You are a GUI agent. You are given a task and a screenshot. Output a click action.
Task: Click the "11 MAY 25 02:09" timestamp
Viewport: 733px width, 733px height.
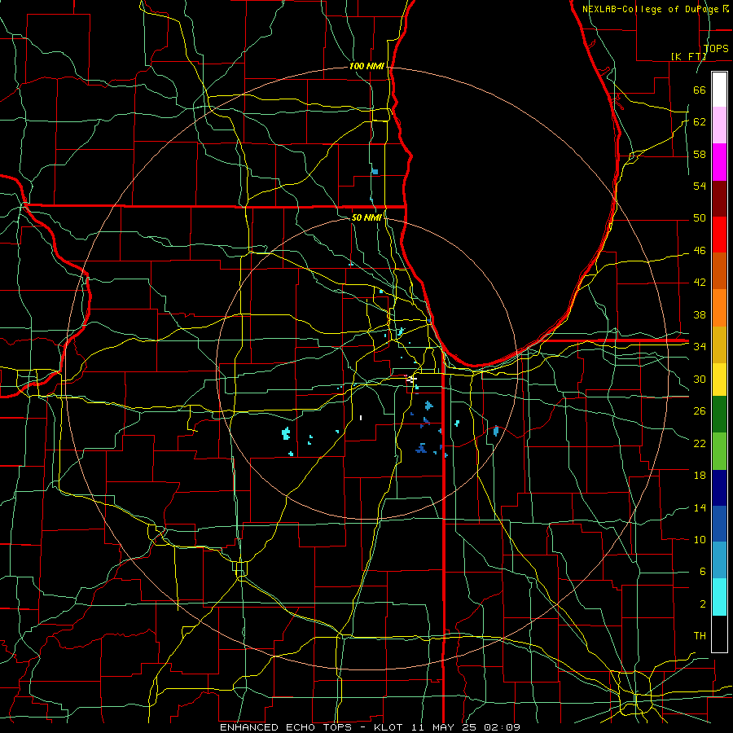[466, 727]
